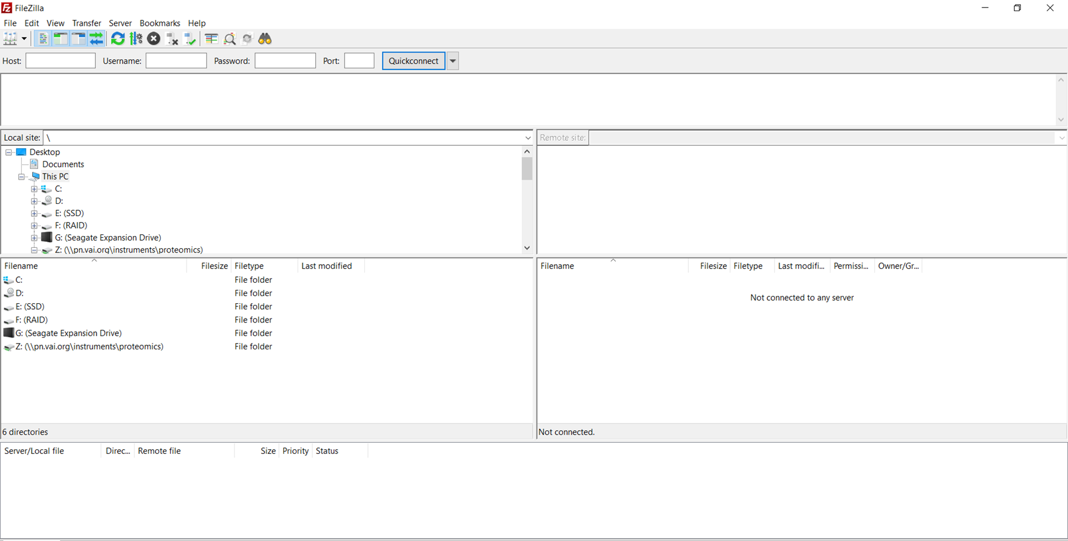Open the File menu
Screen dimensions: 1068x541
[10, 23]
